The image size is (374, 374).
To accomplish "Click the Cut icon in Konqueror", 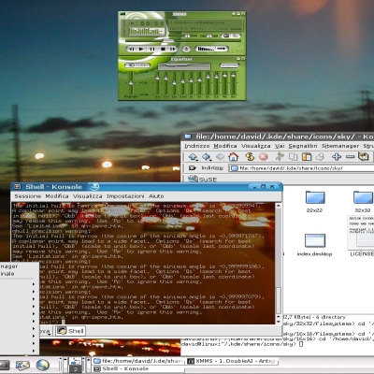I will pos(280,156).
